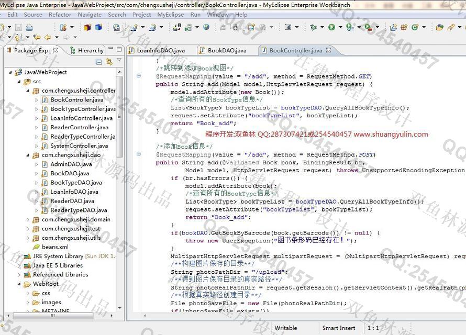Screen dimensions: 466x335
Task: Switch to the Hierarchy view tab
Action: [x=87, y=50]
